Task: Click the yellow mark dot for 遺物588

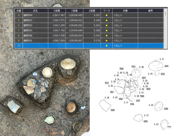Action: tap(106, 35)
